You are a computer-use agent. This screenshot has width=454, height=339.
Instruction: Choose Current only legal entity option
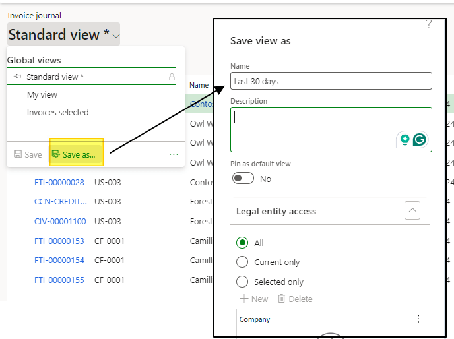tap(242, 262)
